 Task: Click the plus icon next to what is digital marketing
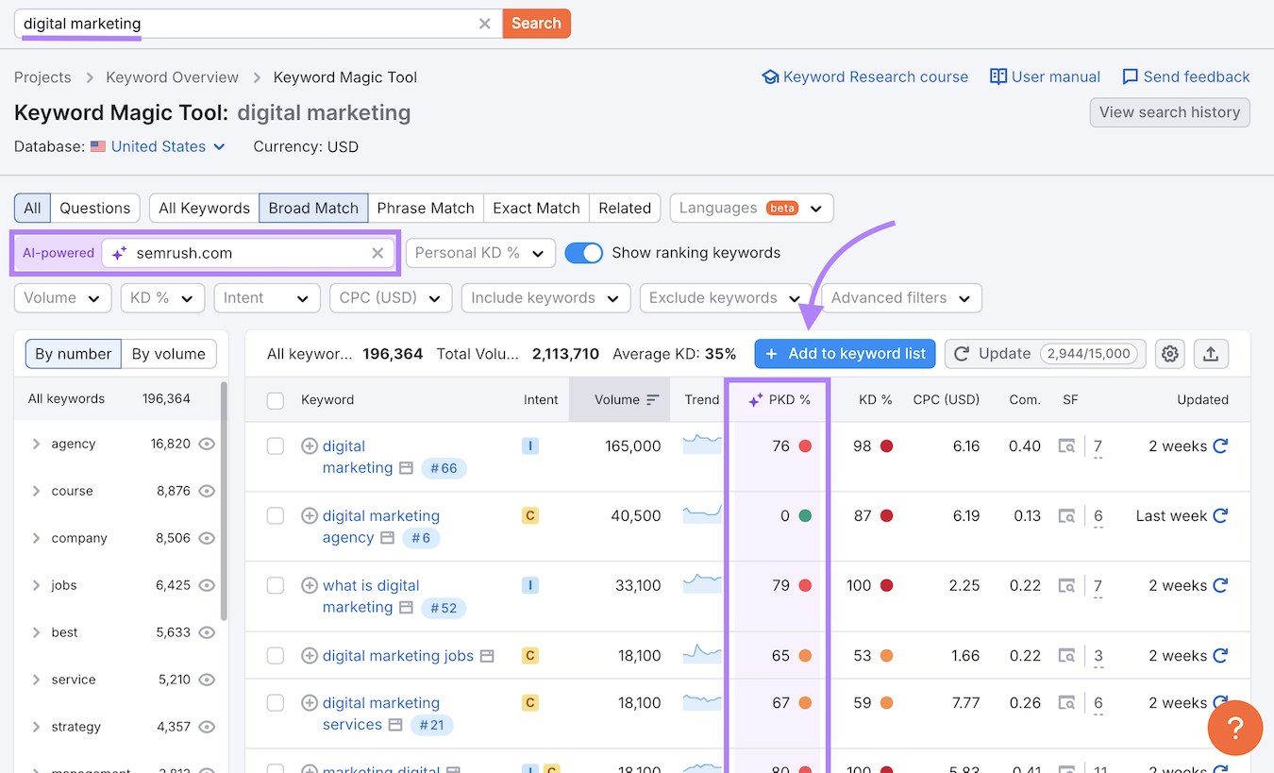[309, 585]
